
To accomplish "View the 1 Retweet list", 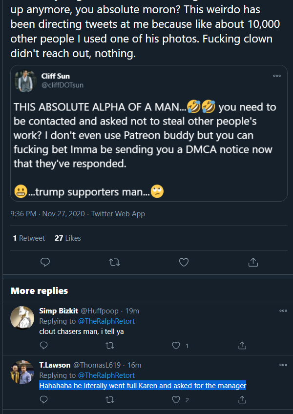I will tap(29, 238).
